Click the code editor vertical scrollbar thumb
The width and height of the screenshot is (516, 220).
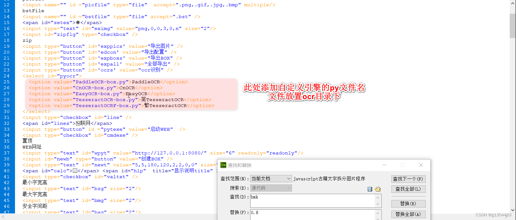click(513, 26)
